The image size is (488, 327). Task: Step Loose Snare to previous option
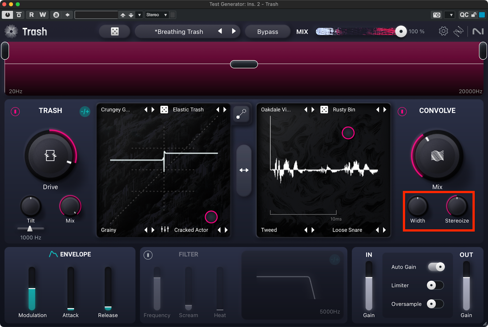[x=377, y=230]
